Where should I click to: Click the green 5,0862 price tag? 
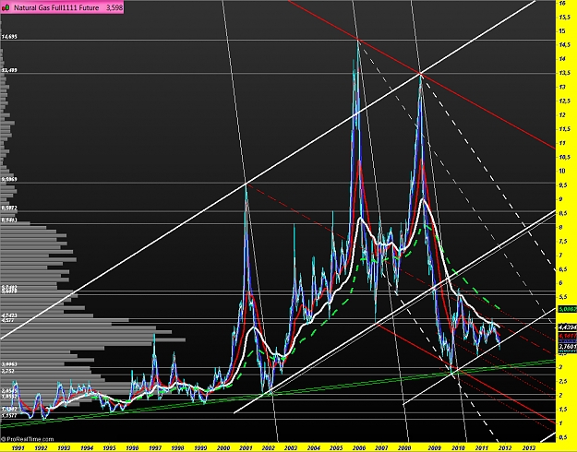[567, 309]
